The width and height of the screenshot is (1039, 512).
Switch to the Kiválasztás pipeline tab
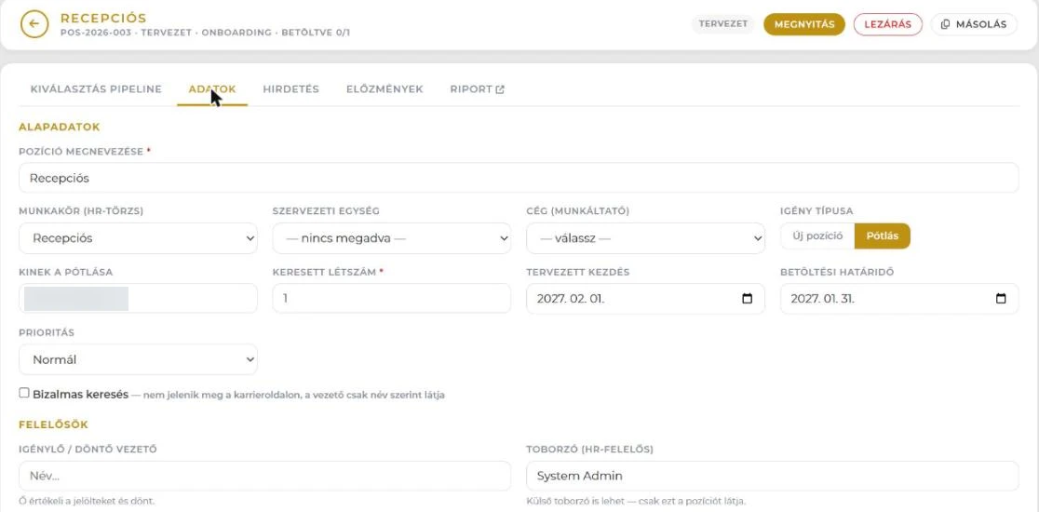[96, 89]
